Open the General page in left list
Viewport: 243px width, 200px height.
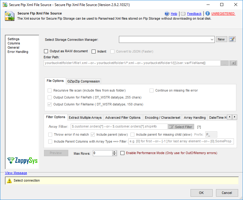click(13, 47)
